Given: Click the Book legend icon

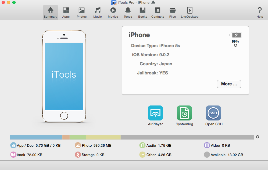Looking at the screenshot, I should coord(13,155).
